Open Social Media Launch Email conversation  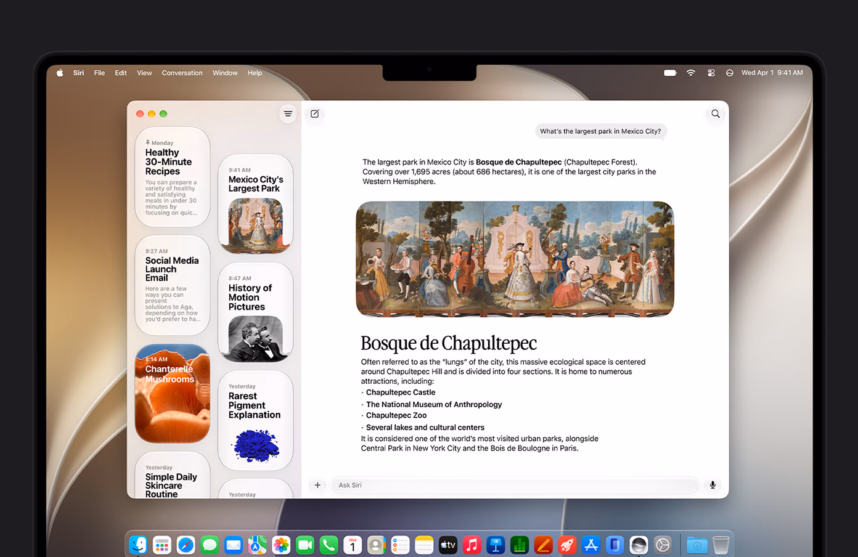[173, 285]
